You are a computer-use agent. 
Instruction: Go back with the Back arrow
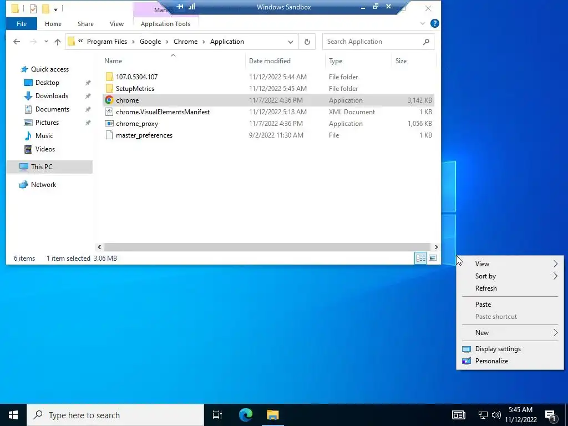point(17,42)
